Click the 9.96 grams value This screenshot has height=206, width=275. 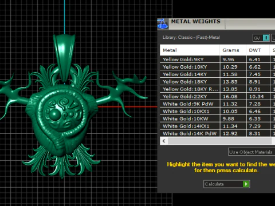pos(228,60)
